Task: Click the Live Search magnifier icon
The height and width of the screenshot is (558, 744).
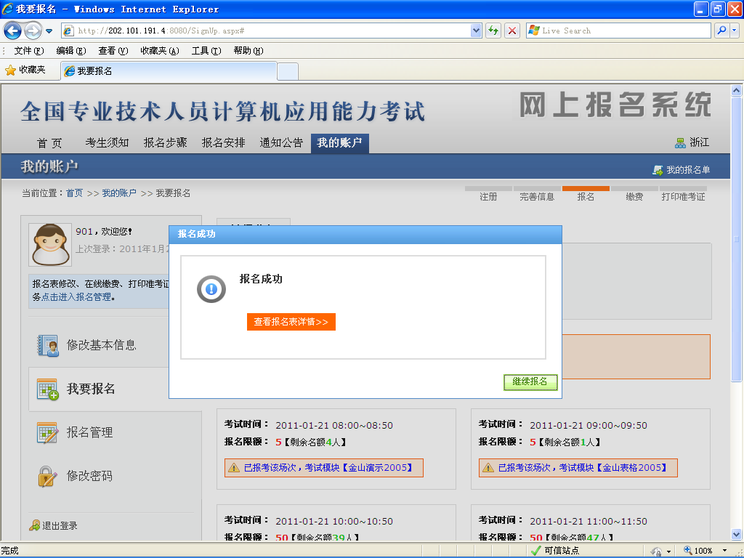Action: (721, 31)
